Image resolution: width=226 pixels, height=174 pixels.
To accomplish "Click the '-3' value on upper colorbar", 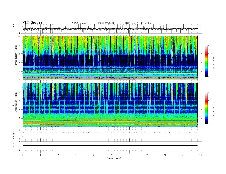I will (210, 46).
